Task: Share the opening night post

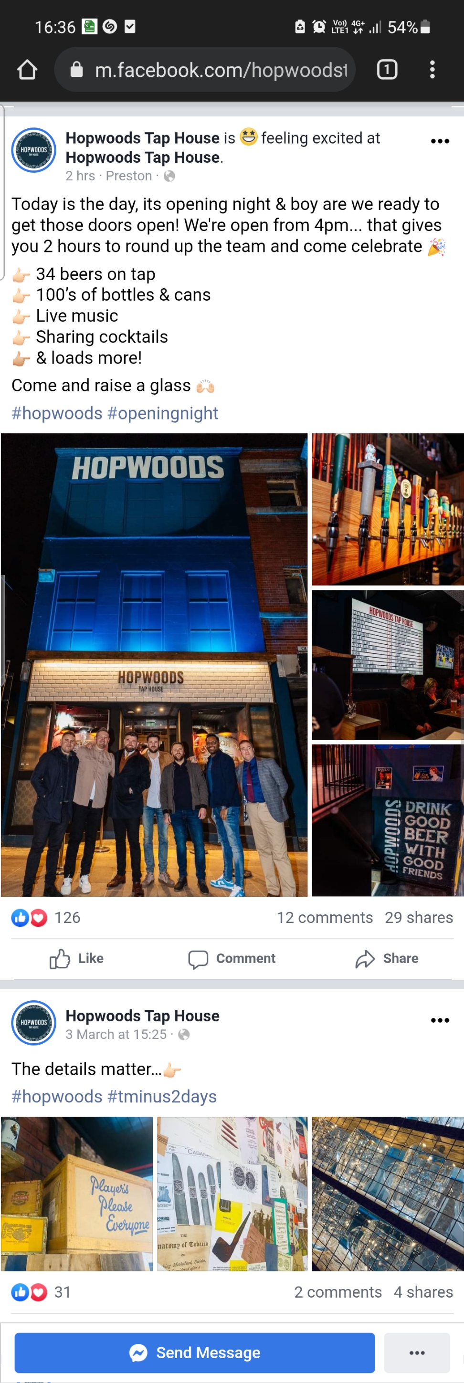Action: pyautogui.click(x=387, y=958)
